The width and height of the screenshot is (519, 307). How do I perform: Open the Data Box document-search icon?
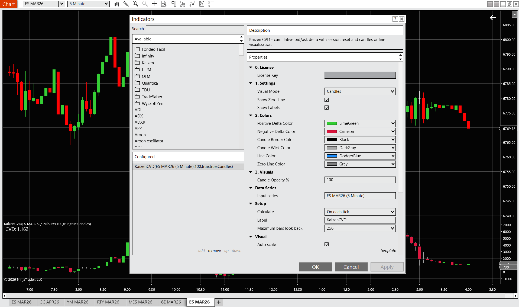coord(164,4)
